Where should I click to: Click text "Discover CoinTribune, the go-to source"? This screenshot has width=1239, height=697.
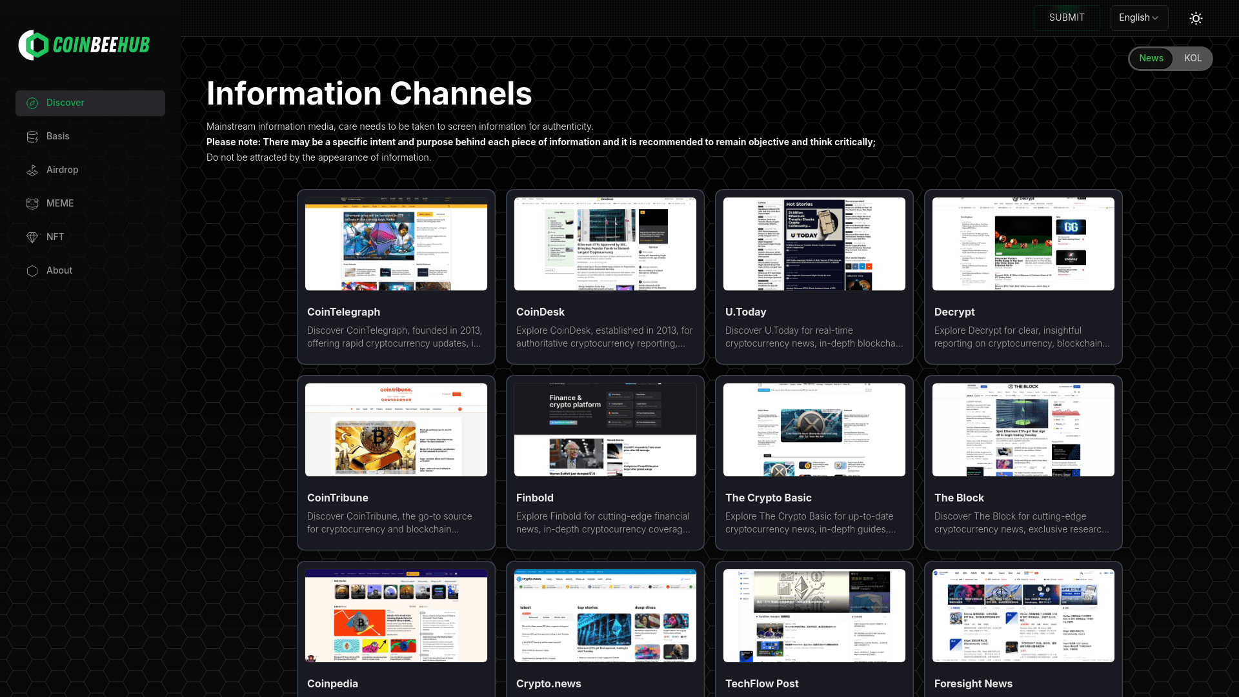(x=390, y=516)
